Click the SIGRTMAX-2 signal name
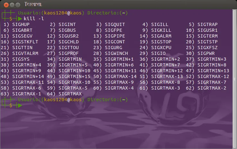 pos(212,88)
